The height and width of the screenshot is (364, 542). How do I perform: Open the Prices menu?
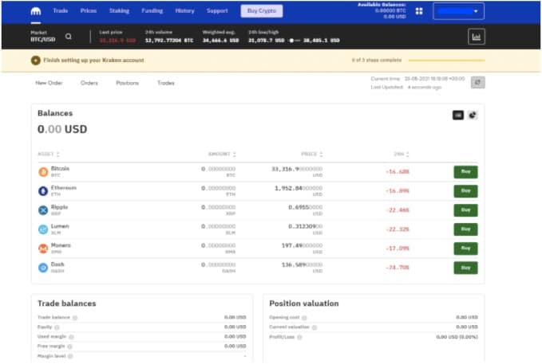(x=89, y=10)
